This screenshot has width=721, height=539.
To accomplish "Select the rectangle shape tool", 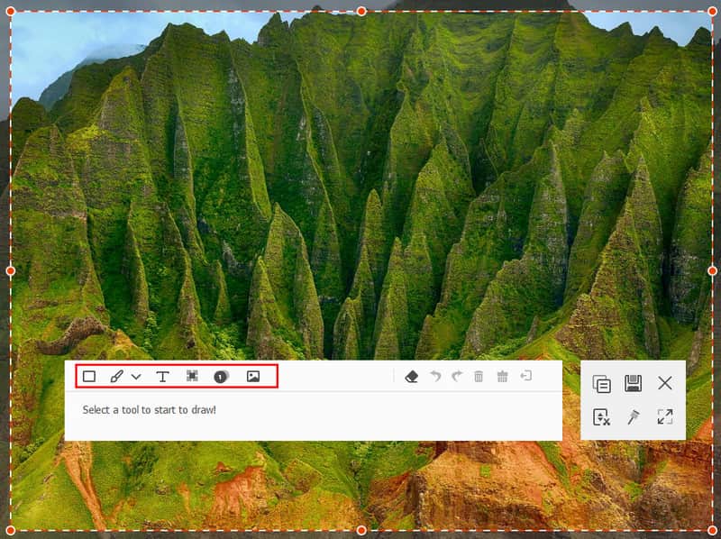I will pyautogui.click(x=89, y=377).
